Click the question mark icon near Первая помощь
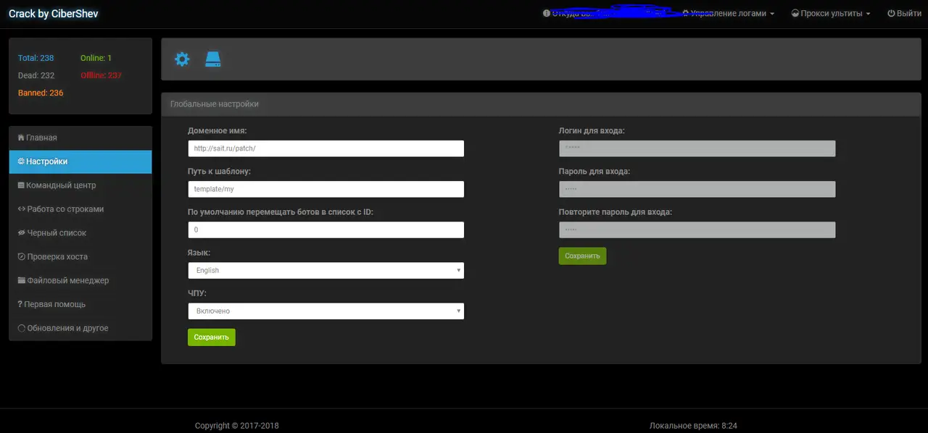The height and width of the screenshot is (433, 928). 20,304
